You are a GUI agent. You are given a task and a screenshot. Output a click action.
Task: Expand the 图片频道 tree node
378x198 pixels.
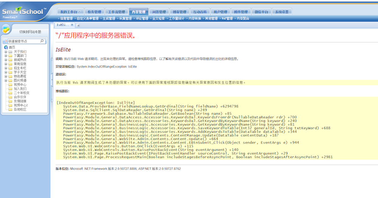(6, 81)
